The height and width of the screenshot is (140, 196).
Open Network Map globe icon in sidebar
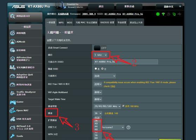click(13, 33)
